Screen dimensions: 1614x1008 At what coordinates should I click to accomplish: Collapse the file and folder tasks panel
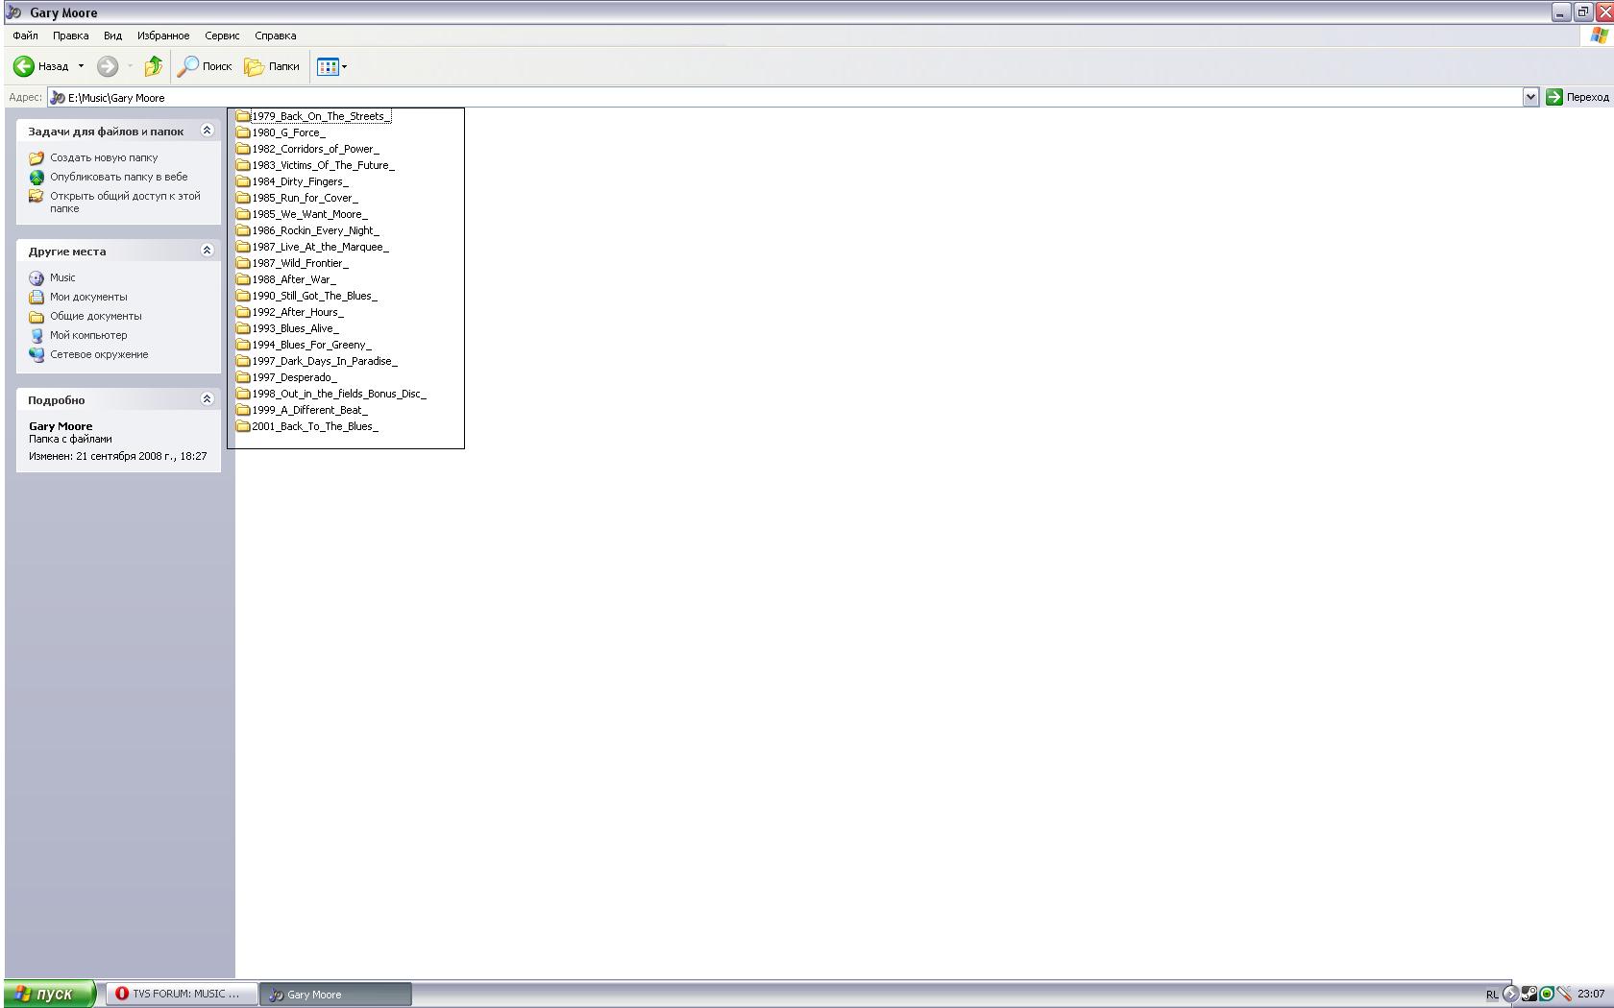[207, 131]
